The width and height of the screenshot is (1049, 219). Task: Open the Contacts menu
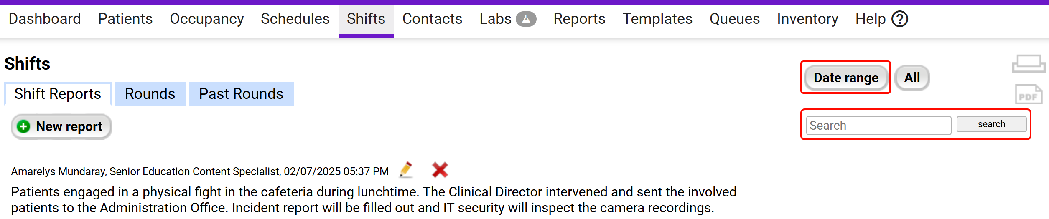[x=432, y=19]
